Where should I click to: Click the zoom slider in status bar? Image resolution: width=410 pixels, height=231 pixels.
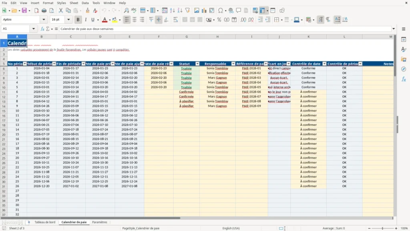pyautogui.click(x=382, y=228)
